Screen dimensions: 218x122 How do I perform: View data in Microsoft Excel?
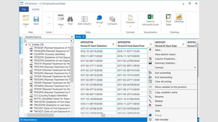[150, 17]
